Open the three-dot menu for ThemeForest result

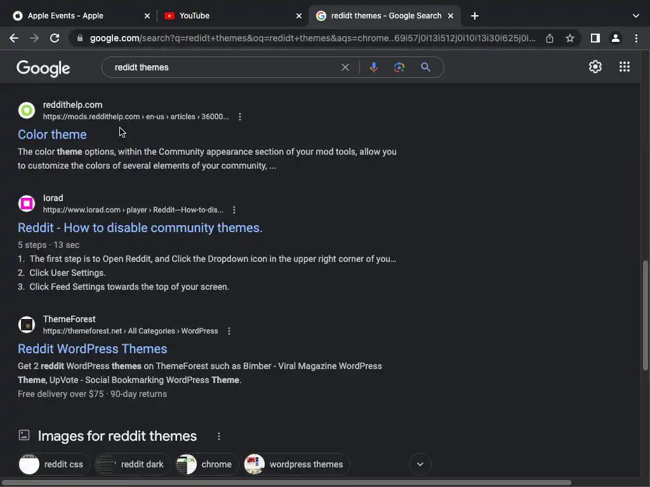[229, 331]
